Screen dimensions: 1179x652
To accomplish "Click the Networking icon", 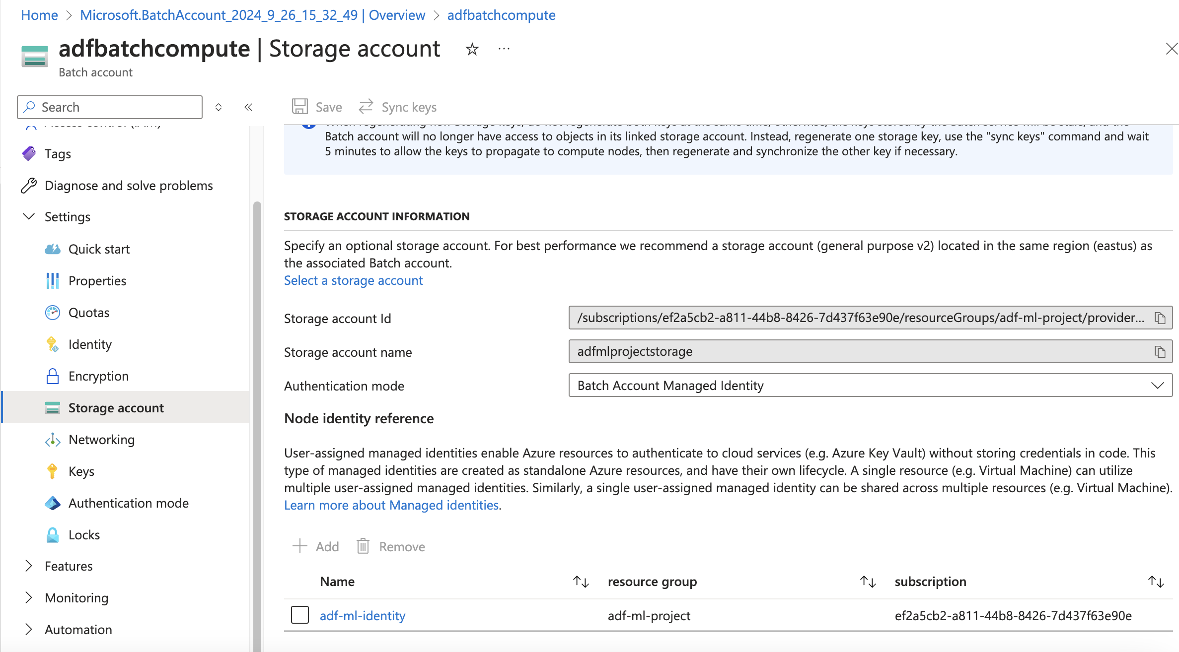I will pyautogui.click(x=53, y=440).
